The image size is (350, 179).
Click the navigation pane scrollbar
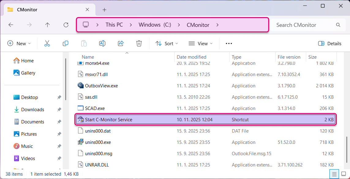pos(66,79)
